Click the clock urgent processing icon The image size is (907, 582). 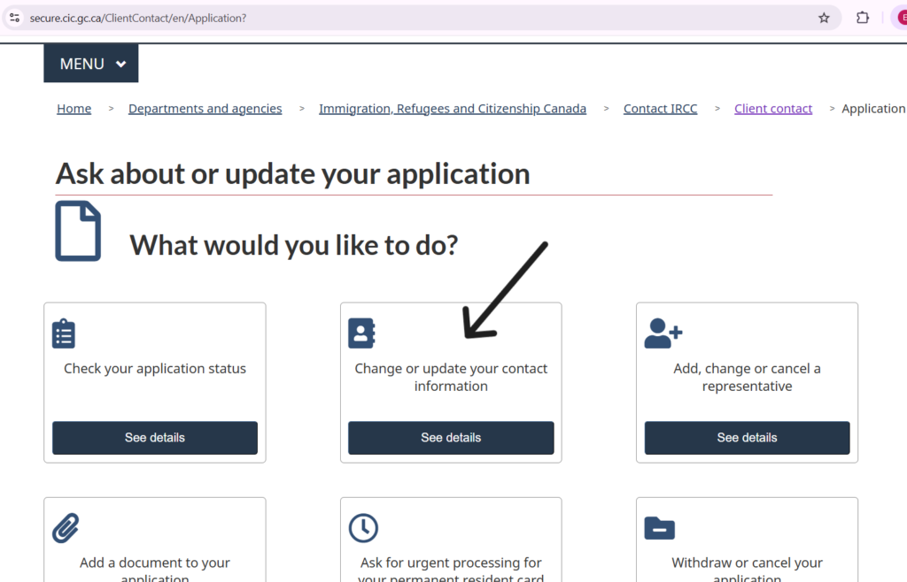363,528
